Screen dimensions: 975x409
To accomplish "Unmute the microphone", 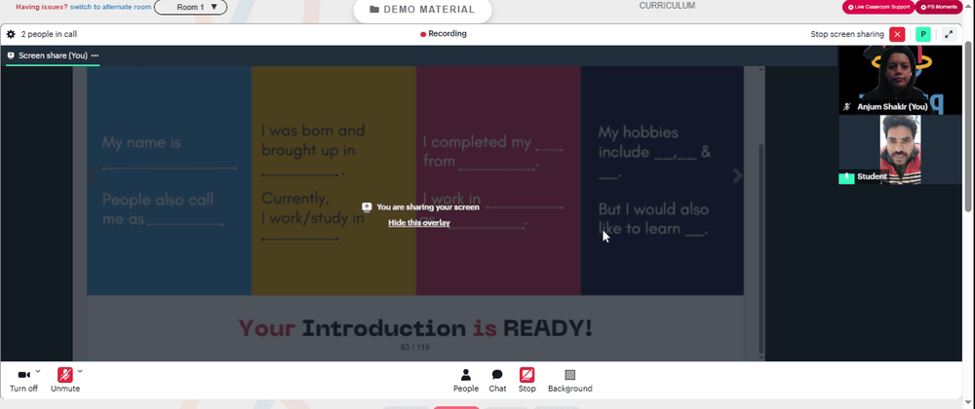I will (65, 380).
